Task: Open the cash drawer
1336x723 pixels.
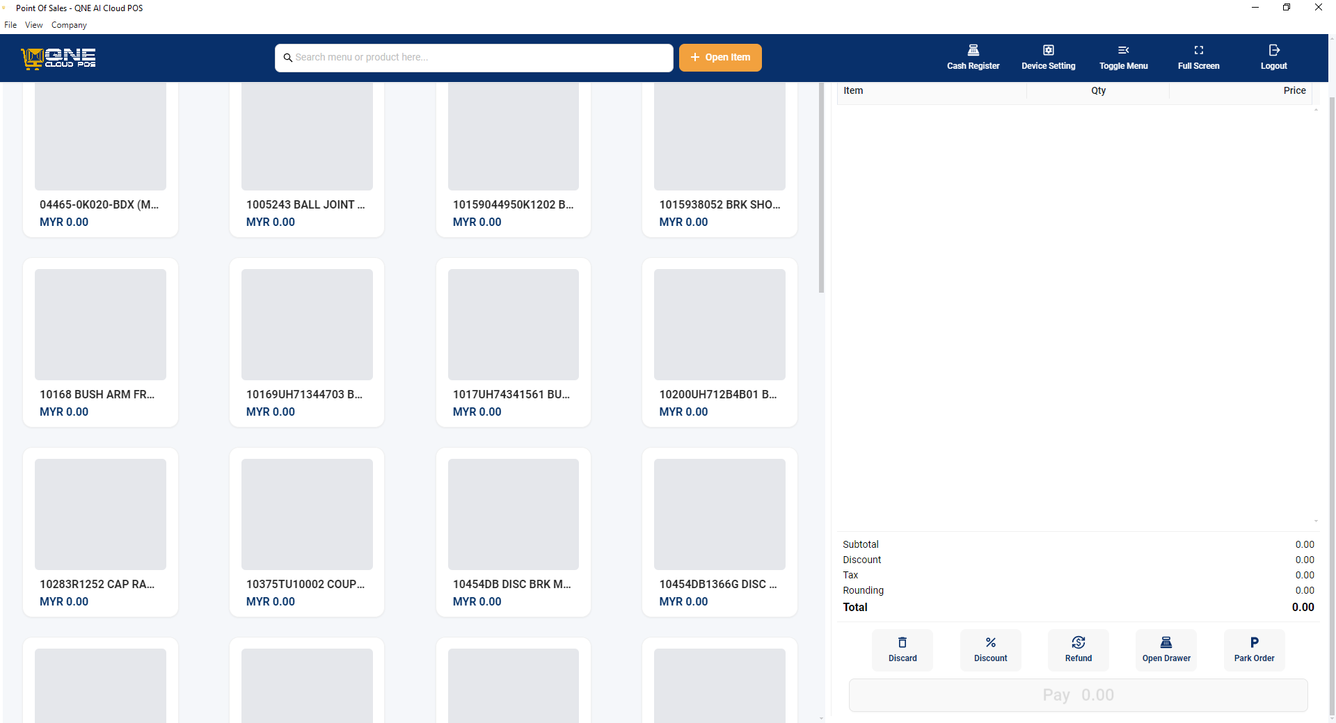Action: (1166, 650)
